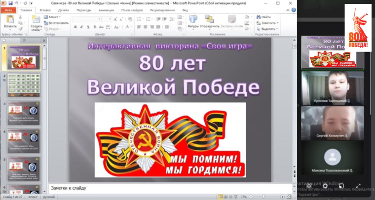Open the customize quick access toolbar dropdown

tap(31, 3)
